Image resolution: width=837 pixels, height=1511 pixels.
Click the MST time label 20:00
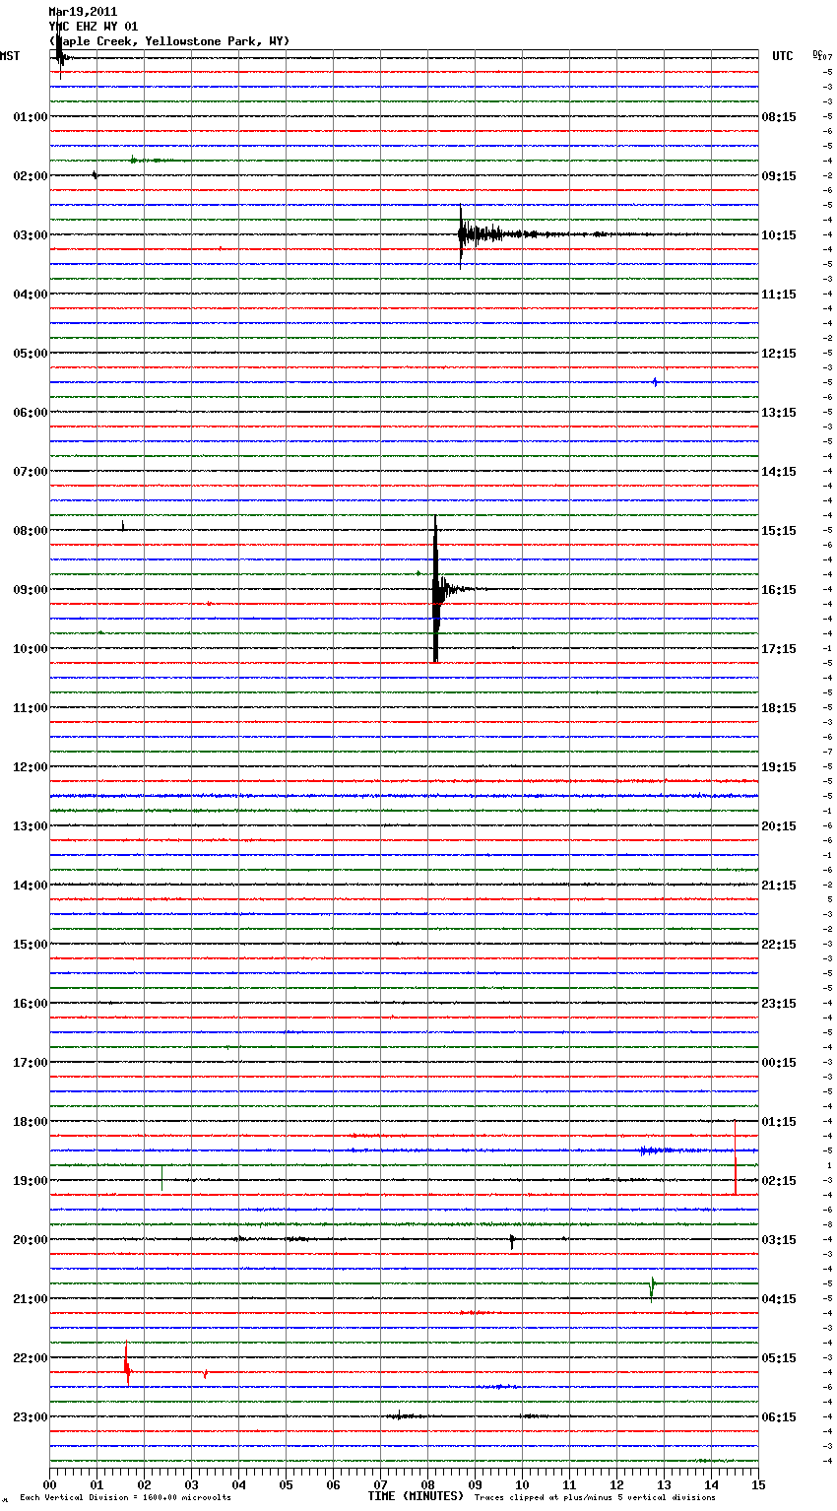coord(31,1240)
